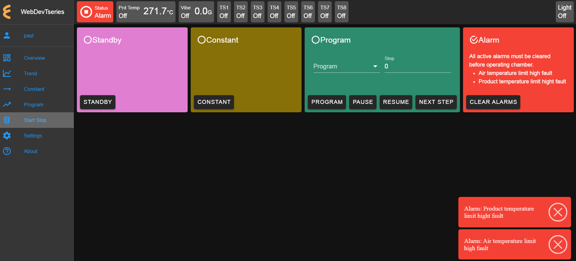Click the CLEAR ALARMS button
This screenshot has height=261, width=576.
click(x=493, y=102)
